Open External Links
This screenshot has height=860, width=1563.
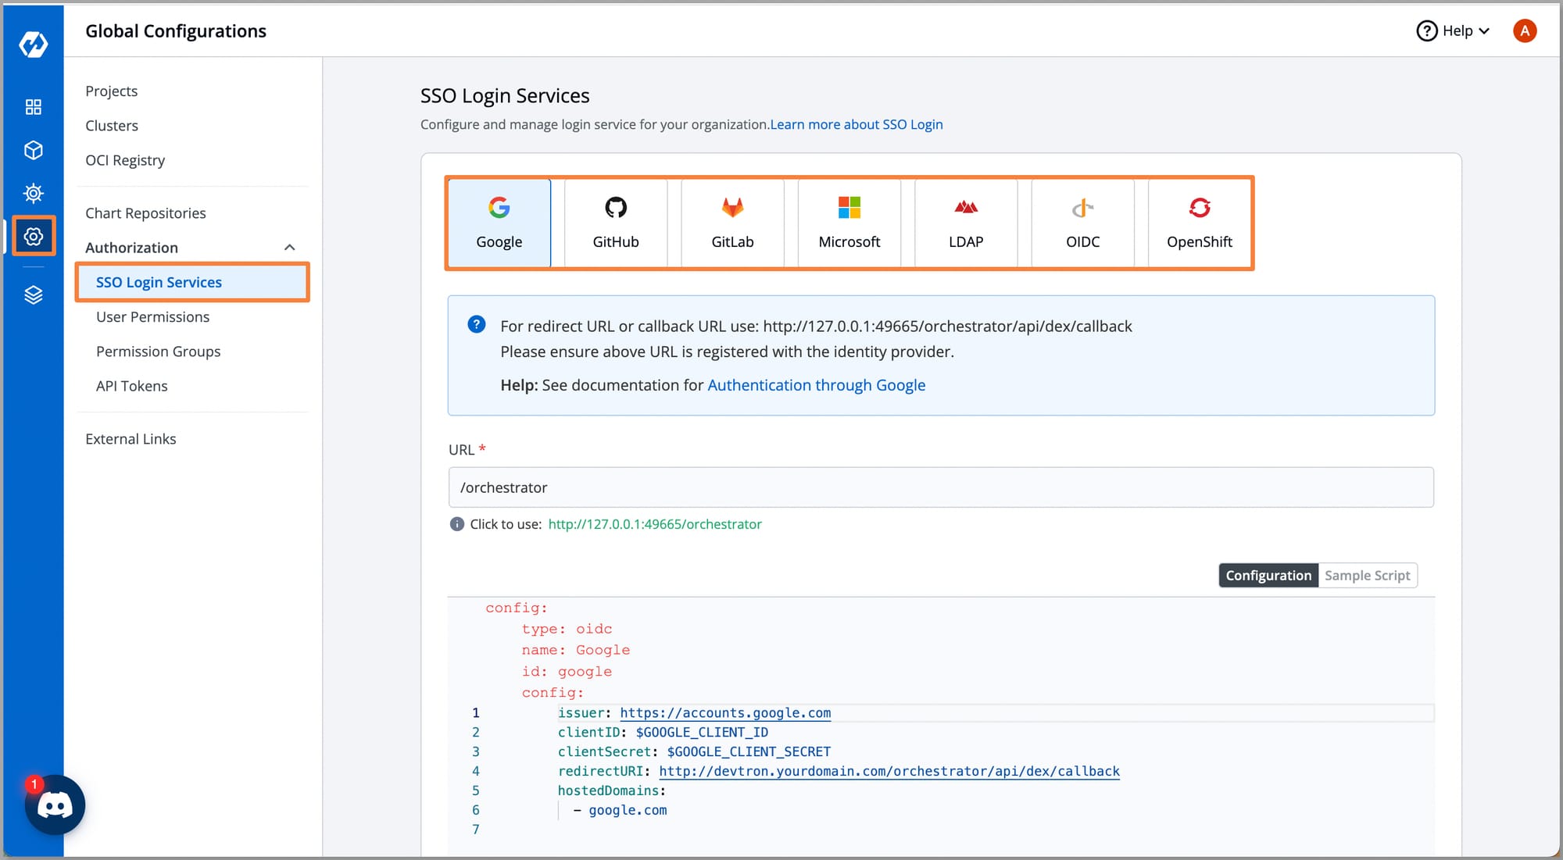pyautogui.click(x=131, y=438)
